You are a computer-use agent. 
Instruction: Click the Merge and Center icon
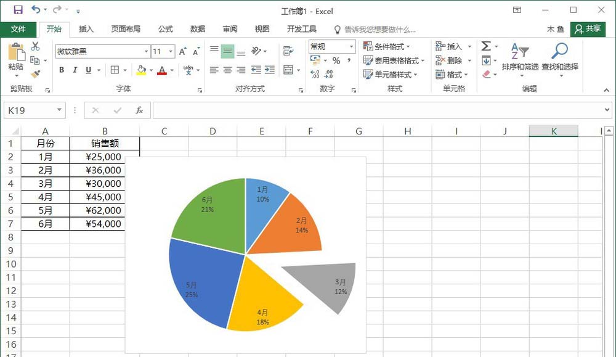pyautogui.click(x=288, y=70)
